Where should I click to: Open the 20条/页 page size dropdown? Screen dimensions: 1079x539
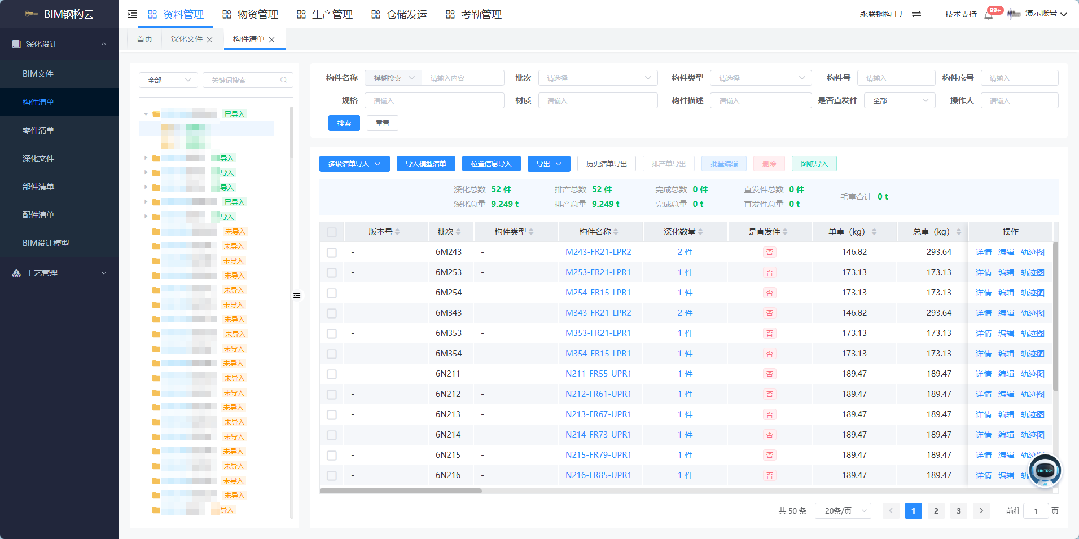pos(843,511)
